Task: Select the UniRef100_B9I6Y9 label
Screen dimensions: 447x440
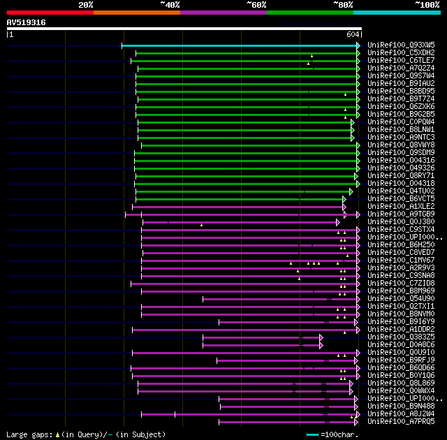Action: [x=401, y=322]
